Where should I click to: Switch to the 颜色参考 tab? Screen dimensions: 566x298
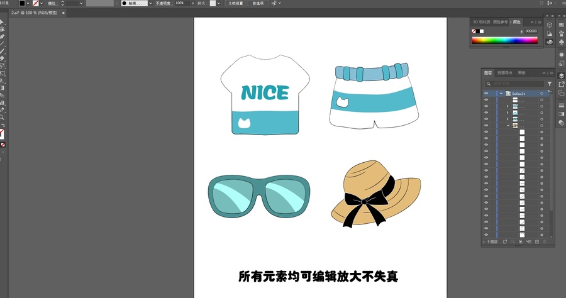click(x=501, y=22)
